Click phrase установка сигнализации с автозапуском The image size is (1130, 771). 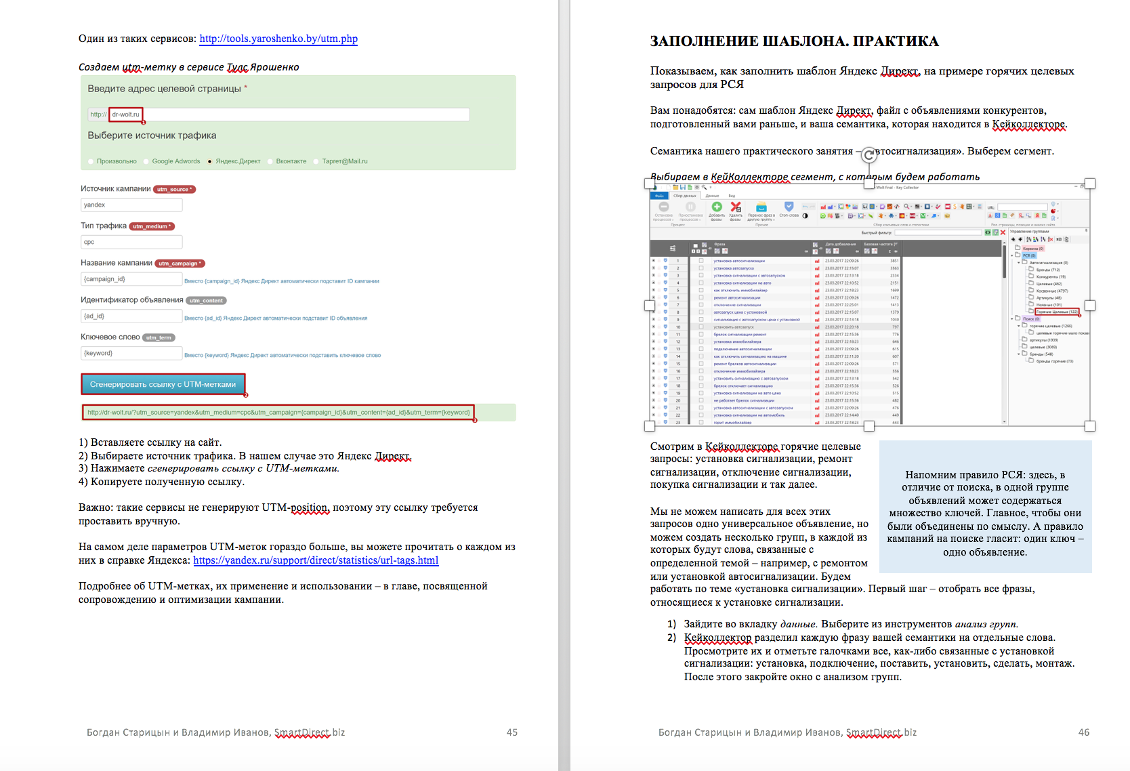tap(749, 275)
